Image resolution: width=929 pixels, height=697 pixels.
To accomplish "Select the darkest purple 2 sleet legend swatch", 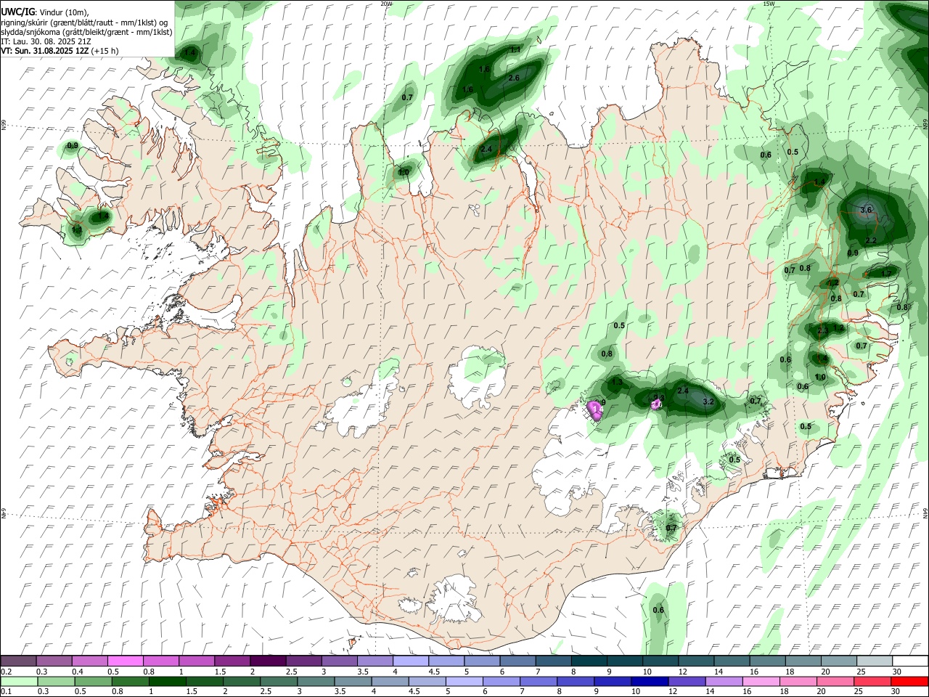I will 268,661.
